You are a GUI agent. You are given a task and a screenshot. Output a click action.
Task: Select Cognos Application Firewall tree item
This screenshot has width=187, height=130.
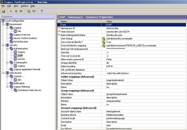tap(27, 70)
